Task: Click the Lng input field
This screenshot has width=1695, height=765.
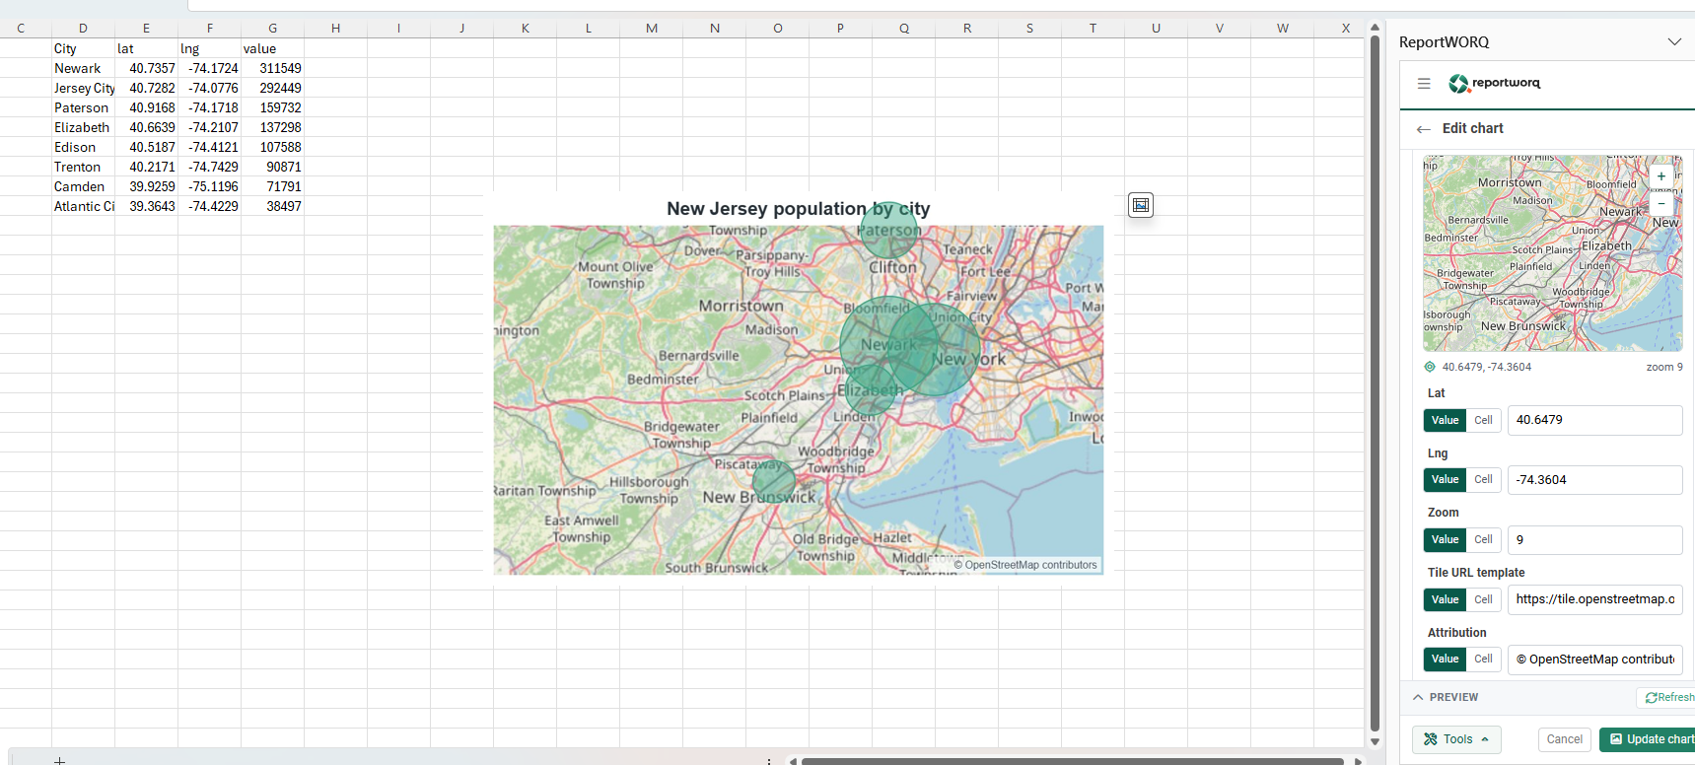Action: click(1594, 480)
